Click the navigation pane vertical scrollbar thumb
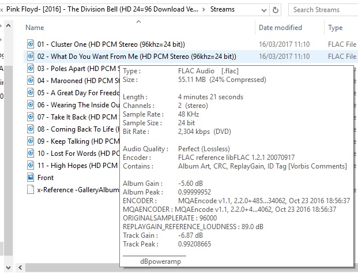 [9, 160]
